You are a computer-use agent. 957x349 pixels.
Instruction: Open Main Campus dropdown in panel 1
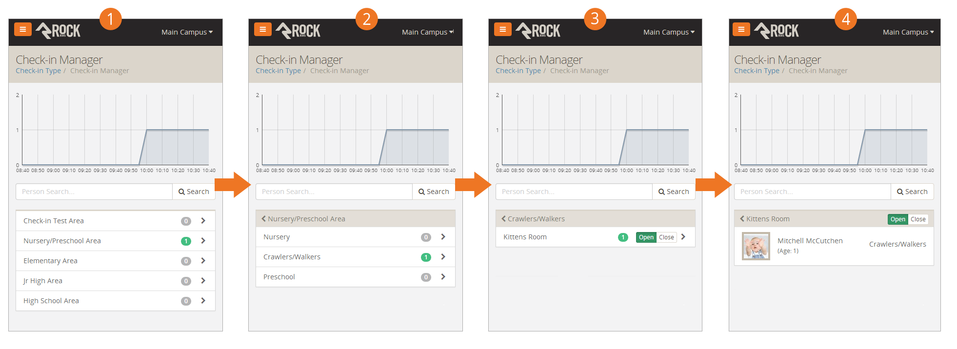point(187,32)
